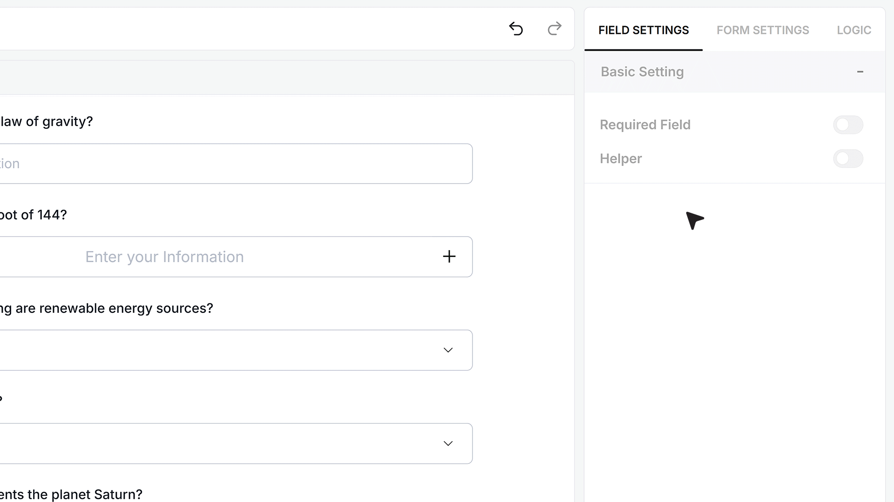The height and width of the screenshot is (502, 894).
Task: Collapse the Basic Setting section
Action: pyautogui.click(x=860, y=72)
